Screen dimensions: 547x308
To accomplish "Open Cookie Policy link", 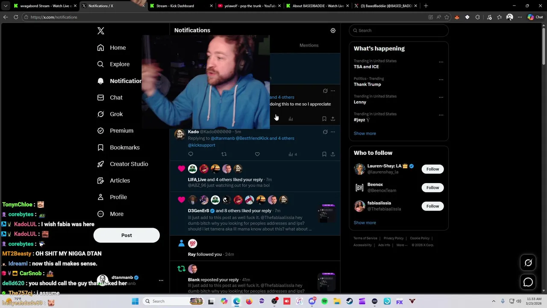I will (420, 238).
